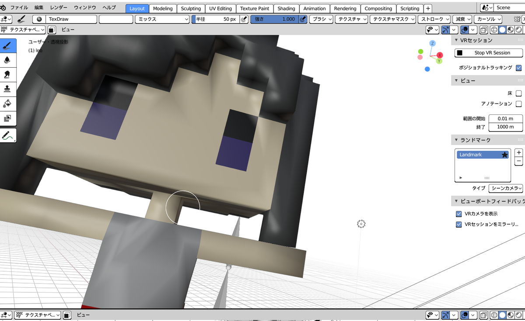Switch to the UV Editing workspace tab
This screenshot has height=321, width=525.
click(x=220, y=8)
